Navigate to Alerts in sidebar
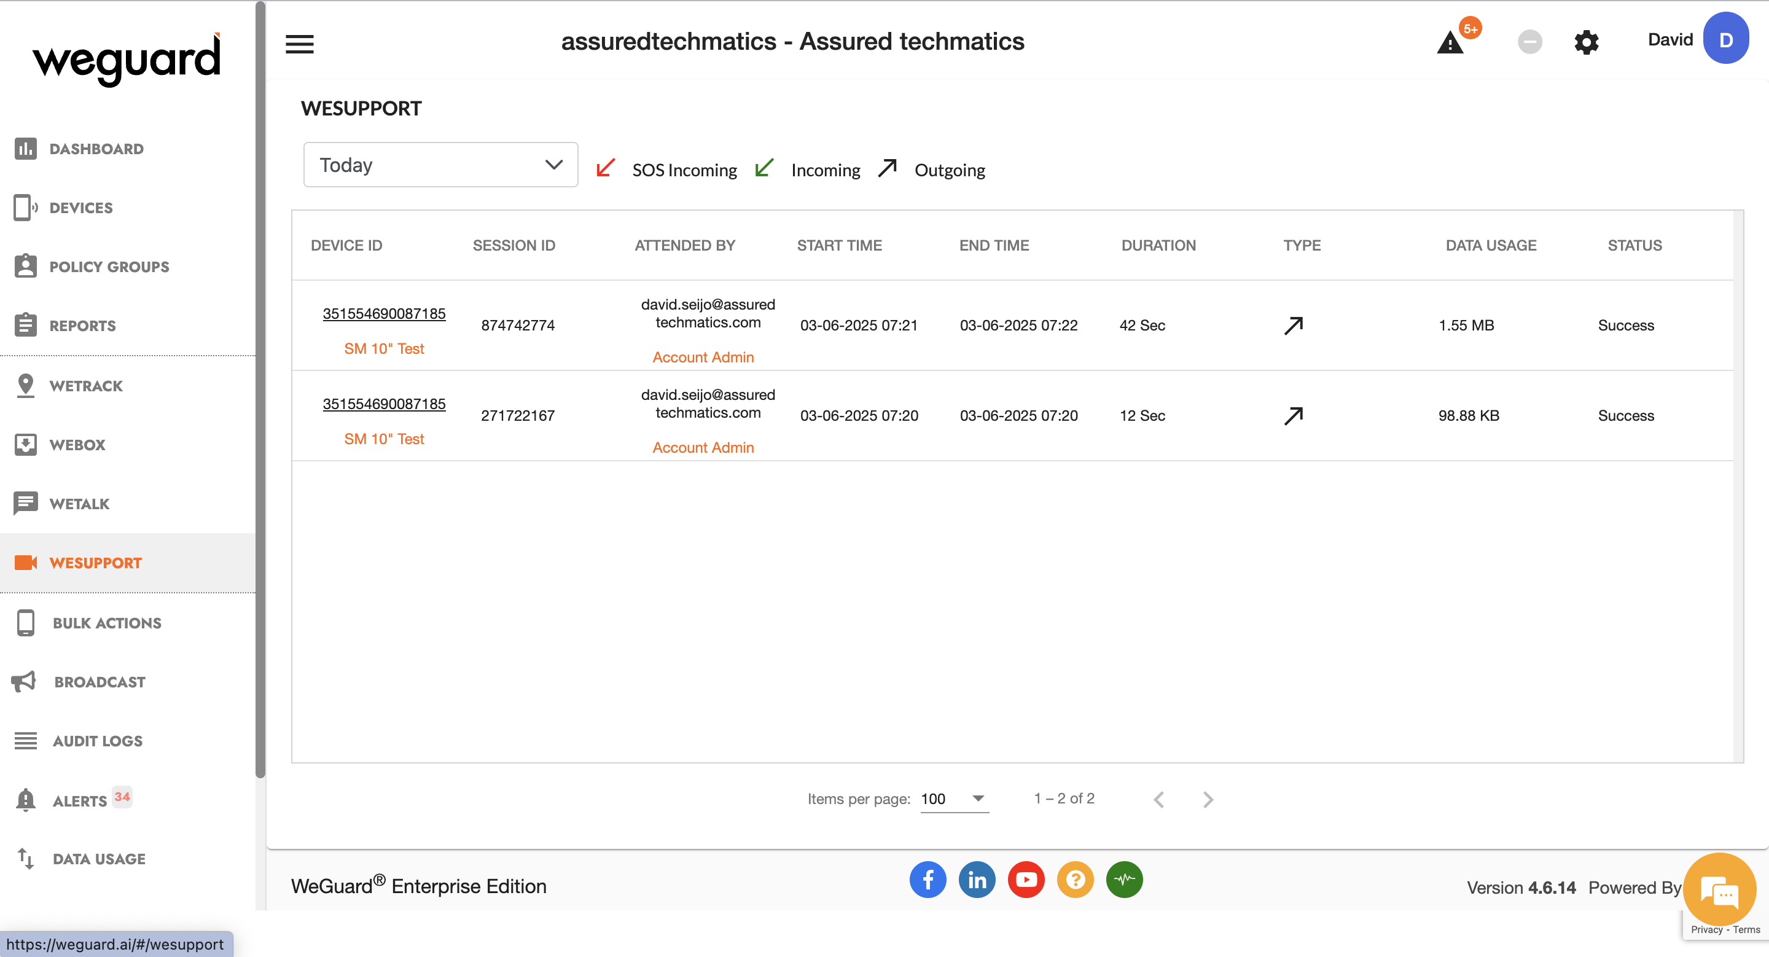The width and height of the screenshot is (1769, 957). click(80, 800)
